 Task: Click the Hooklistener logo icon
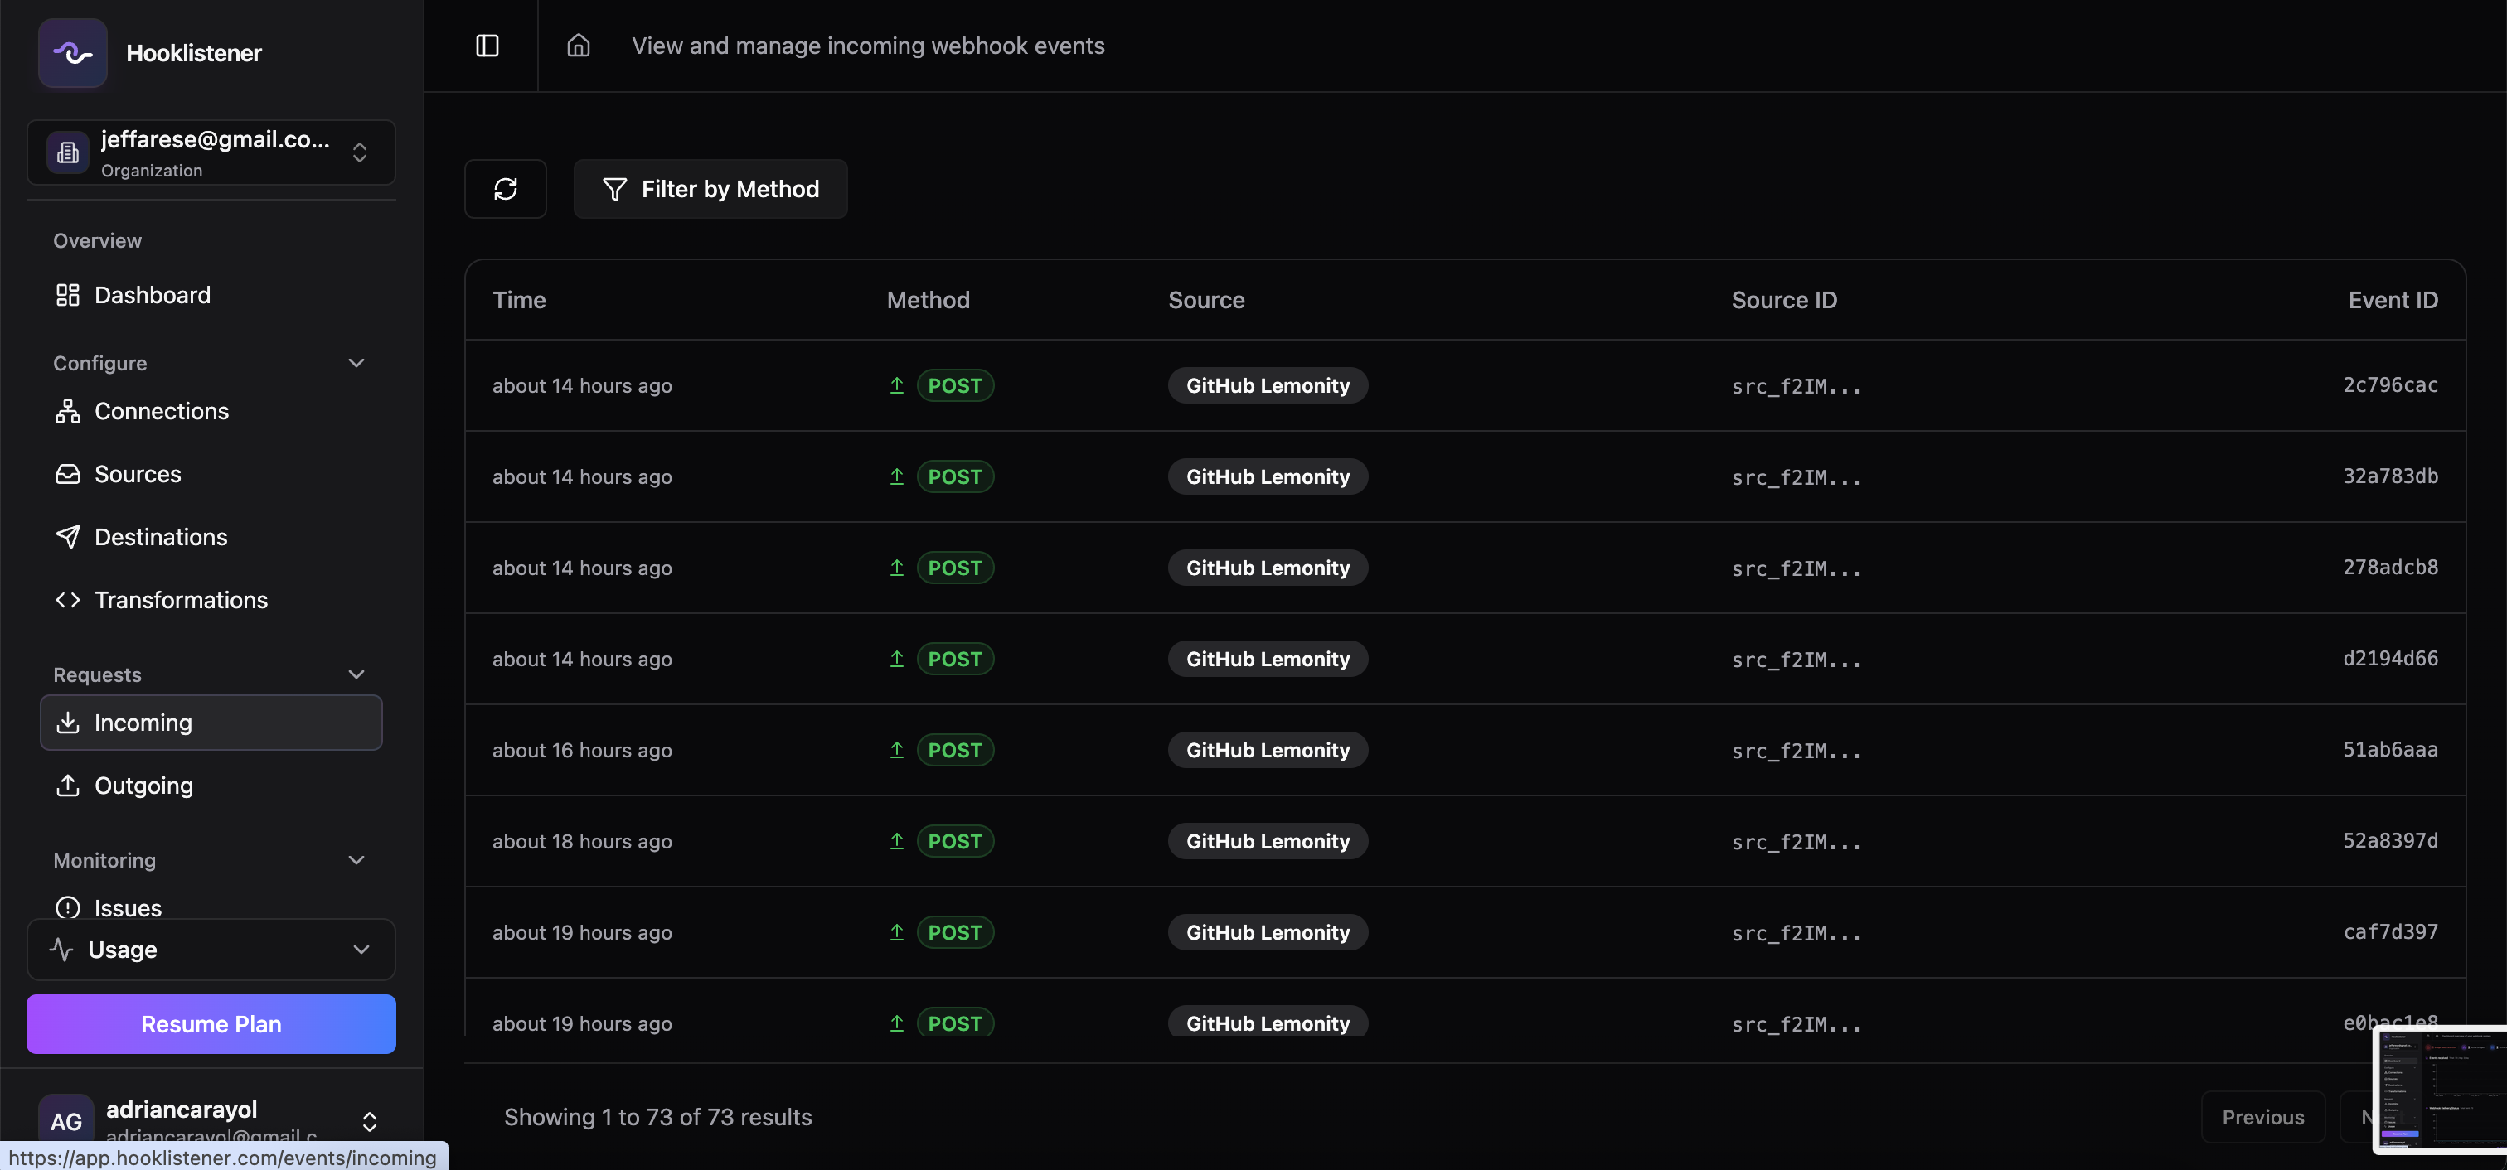(72, 52)
